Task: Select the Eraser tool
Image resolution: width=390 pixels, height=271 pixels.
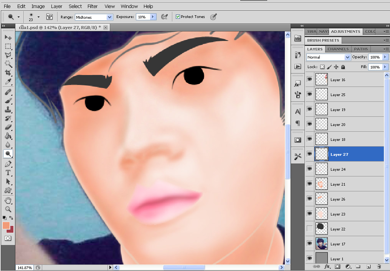Action: click(8, 127)
